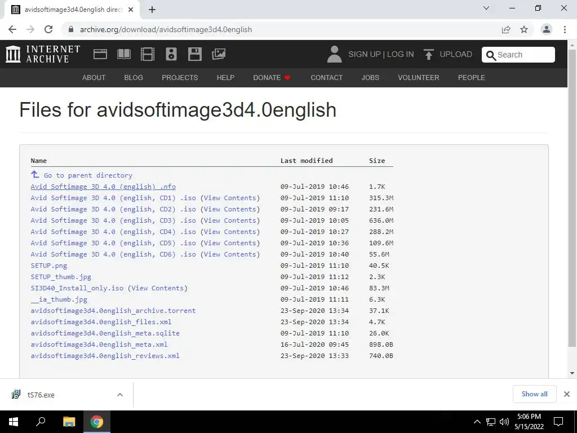The width and height of the screenshot is (577, 433).
Task: Download the CD1 .iso file
Action: point(113,198)
